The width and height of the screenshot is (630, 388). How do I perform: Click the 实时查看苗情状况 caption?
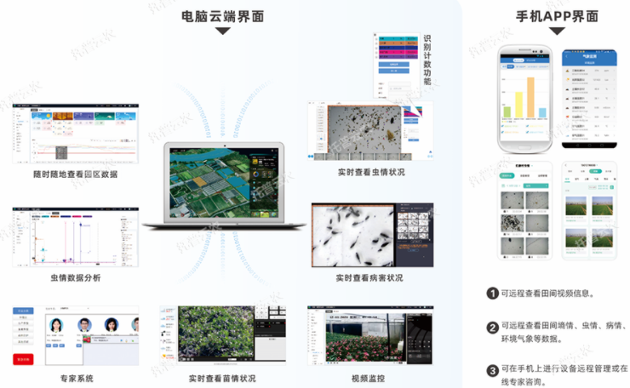point(222,379)
